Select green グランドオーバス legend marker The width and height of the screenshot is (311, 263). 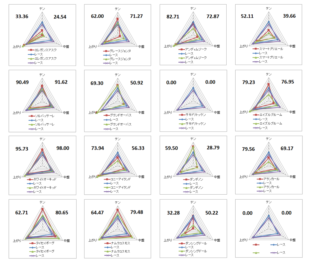coord(106,124)
